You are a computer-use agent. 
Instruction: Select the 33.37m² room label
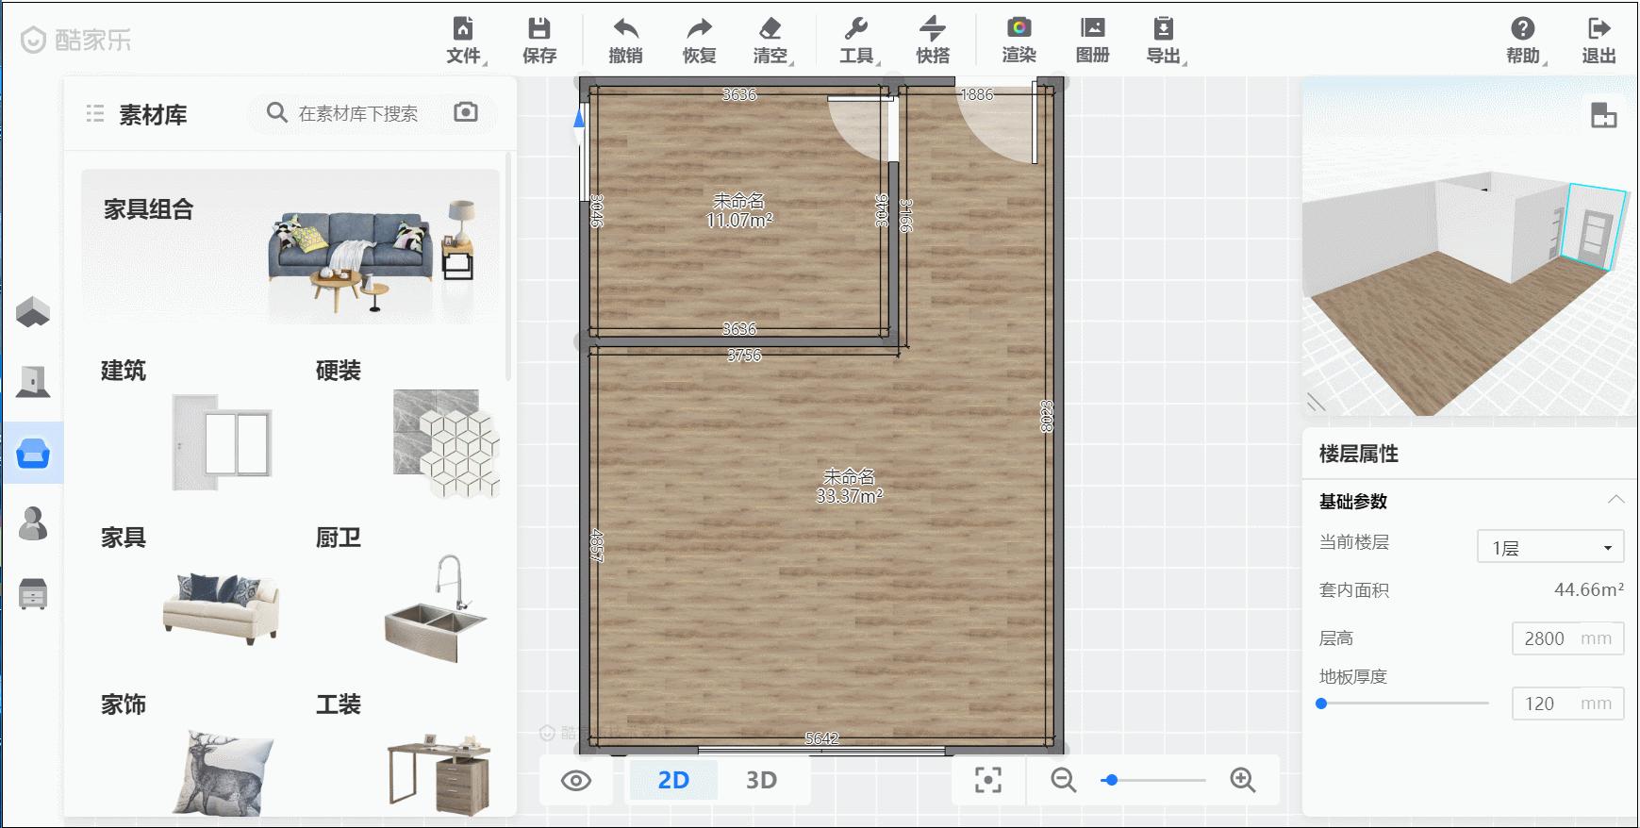pos(849,487)
